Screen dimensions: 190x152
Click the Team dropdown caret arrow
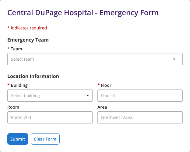tap(174, 59)
